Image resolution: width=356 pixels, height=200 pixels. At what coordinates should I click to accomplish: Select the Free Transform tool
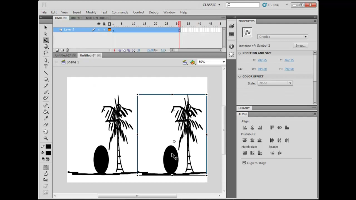46,40
